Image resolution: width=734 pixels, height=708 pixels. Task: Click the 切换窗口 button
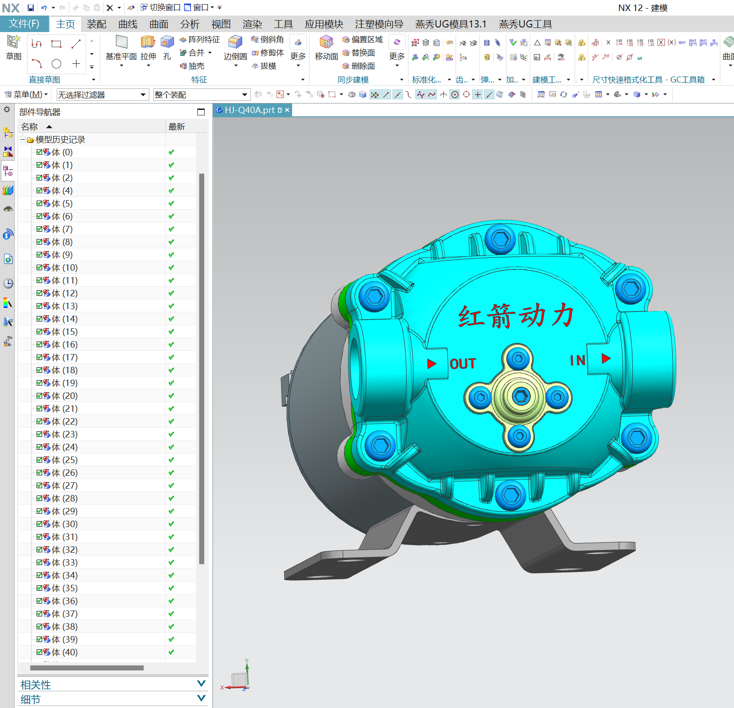click(x=160, y=8)
